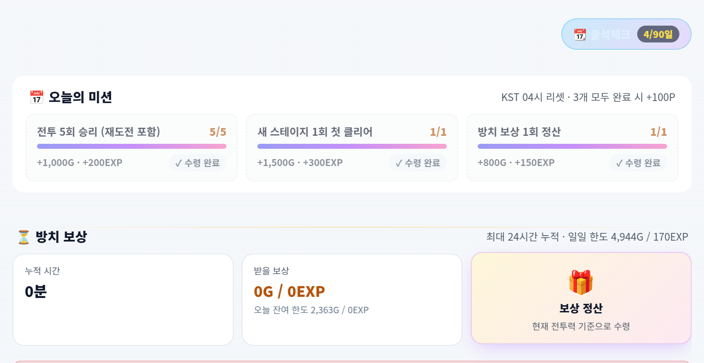Click the hourglass icon beside 방치 보상

coord(24,237)
